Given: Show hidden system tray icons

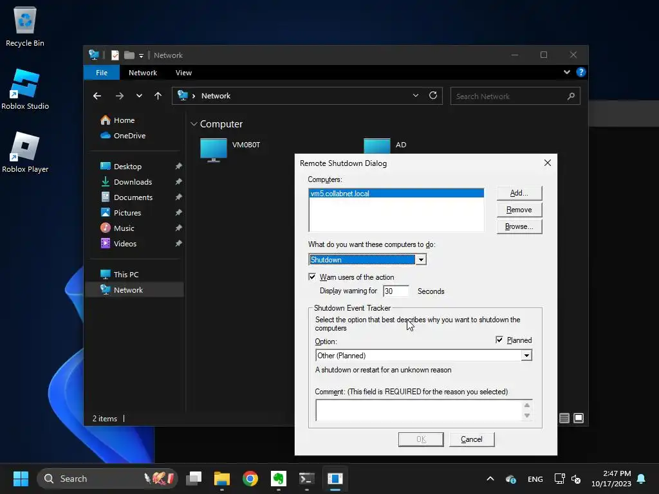Looking at the screenshot, I should 490,479.
